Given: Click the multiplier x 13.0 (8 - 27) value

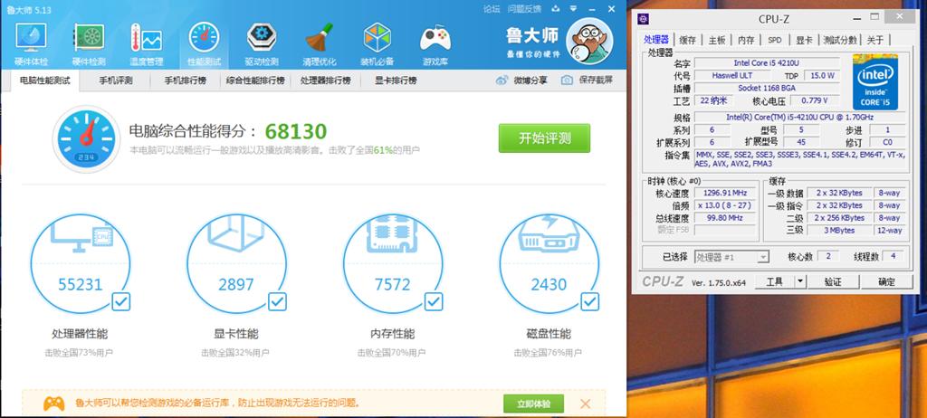Looking at the screenshot, I should 725,205.
